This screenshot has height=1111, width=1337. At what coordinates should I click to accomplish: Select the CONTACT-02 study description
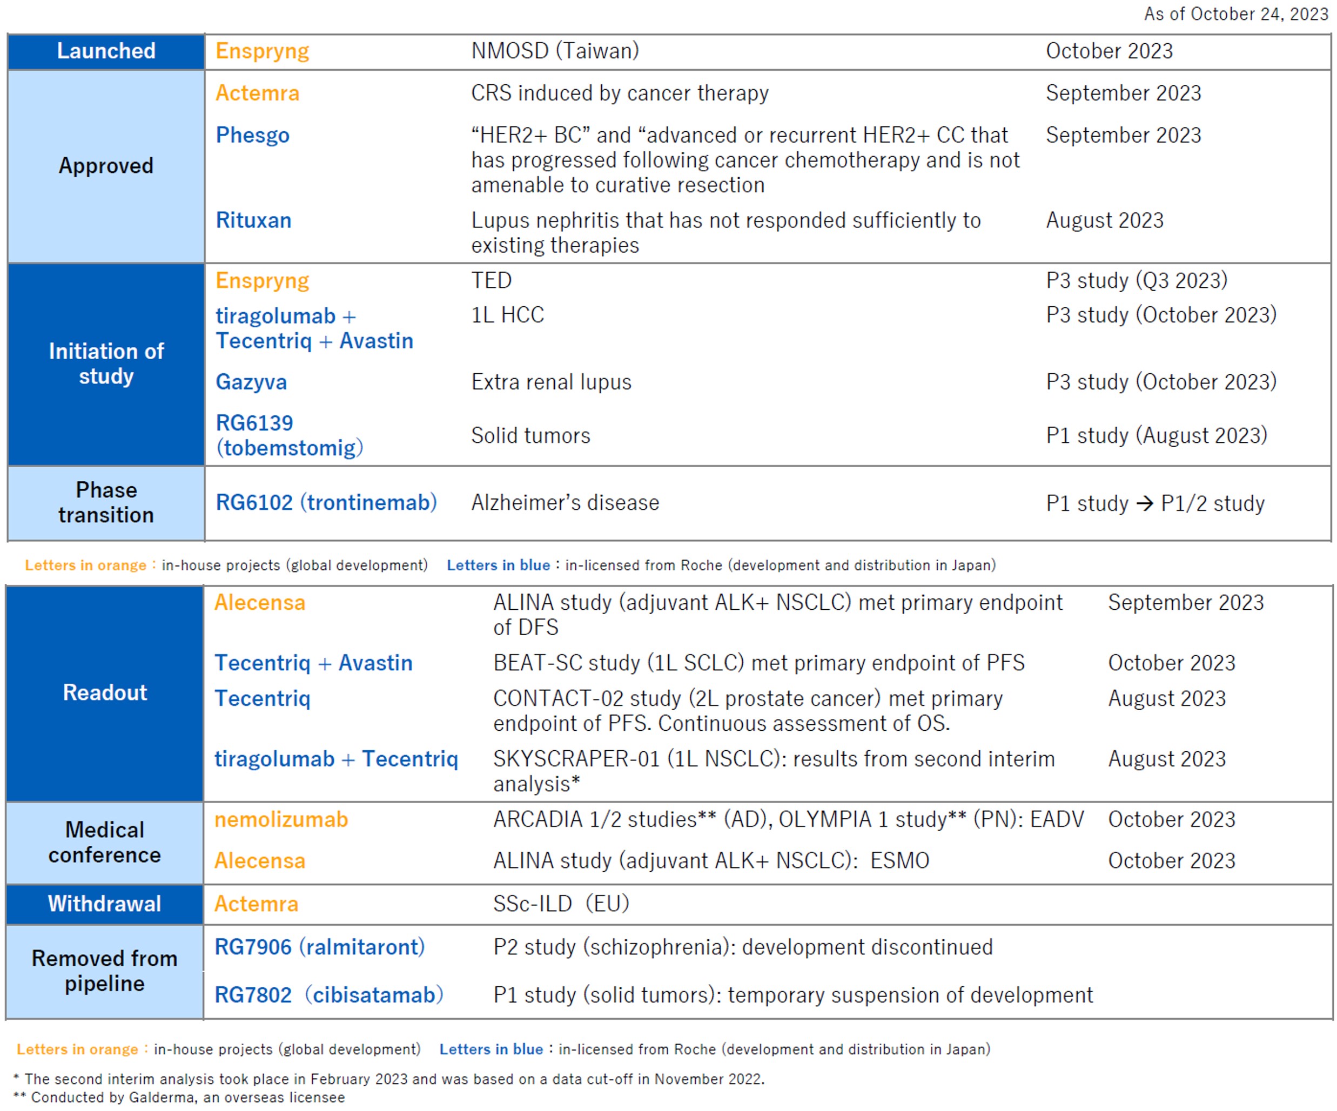748,711
